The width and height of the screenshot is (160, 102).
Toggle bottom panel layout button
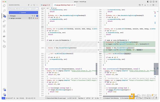(151, 2)
